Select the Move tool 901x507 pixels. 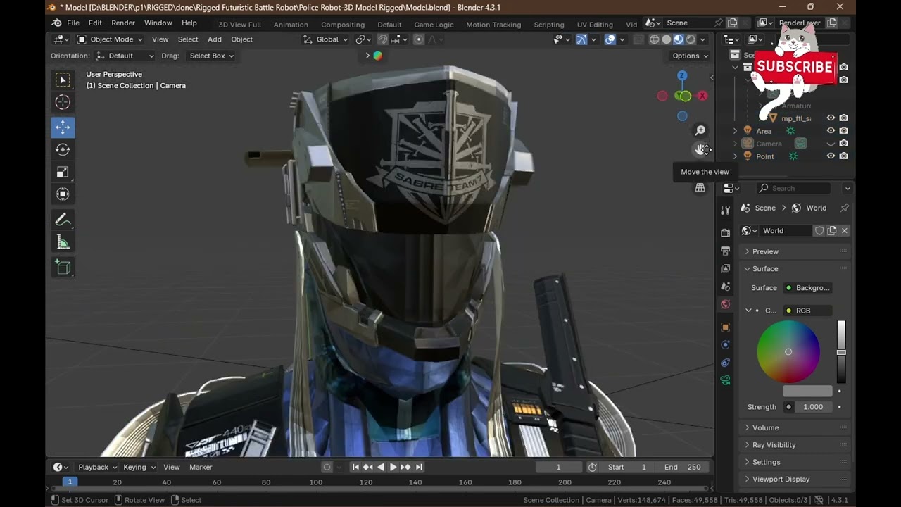(x=63, y=127)
